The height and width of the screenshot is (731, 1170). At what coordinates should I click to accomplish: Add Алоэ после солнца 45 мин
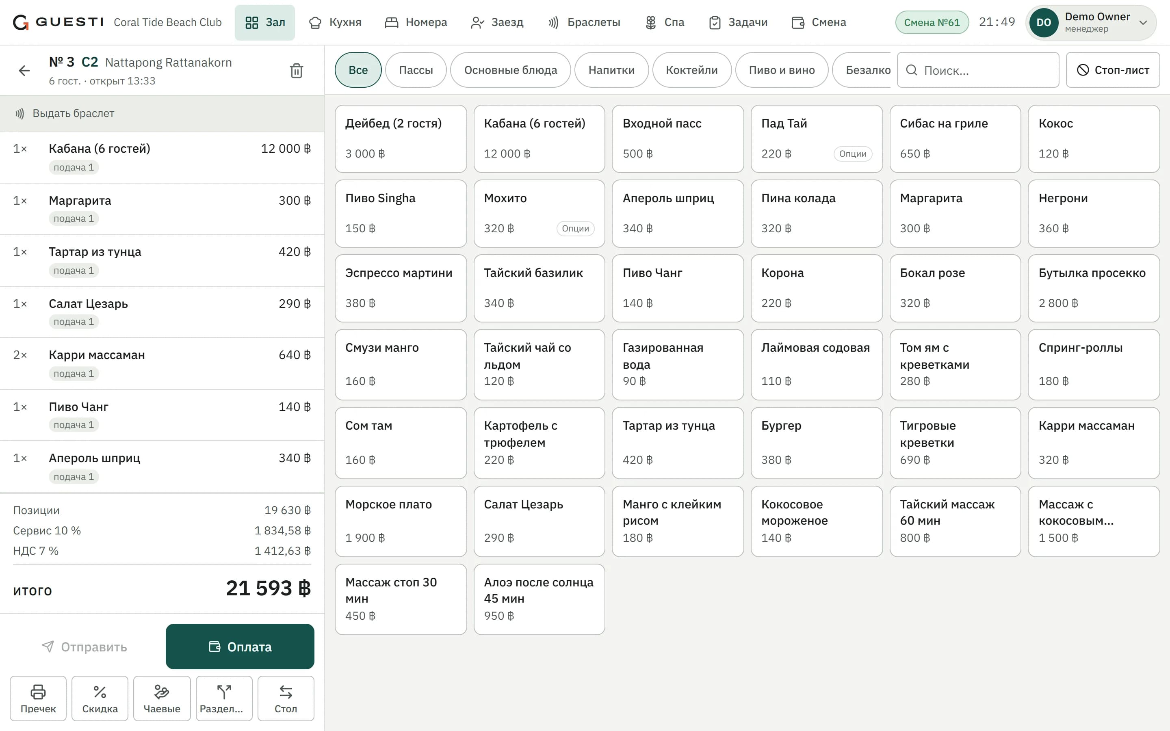pos(539,599)
